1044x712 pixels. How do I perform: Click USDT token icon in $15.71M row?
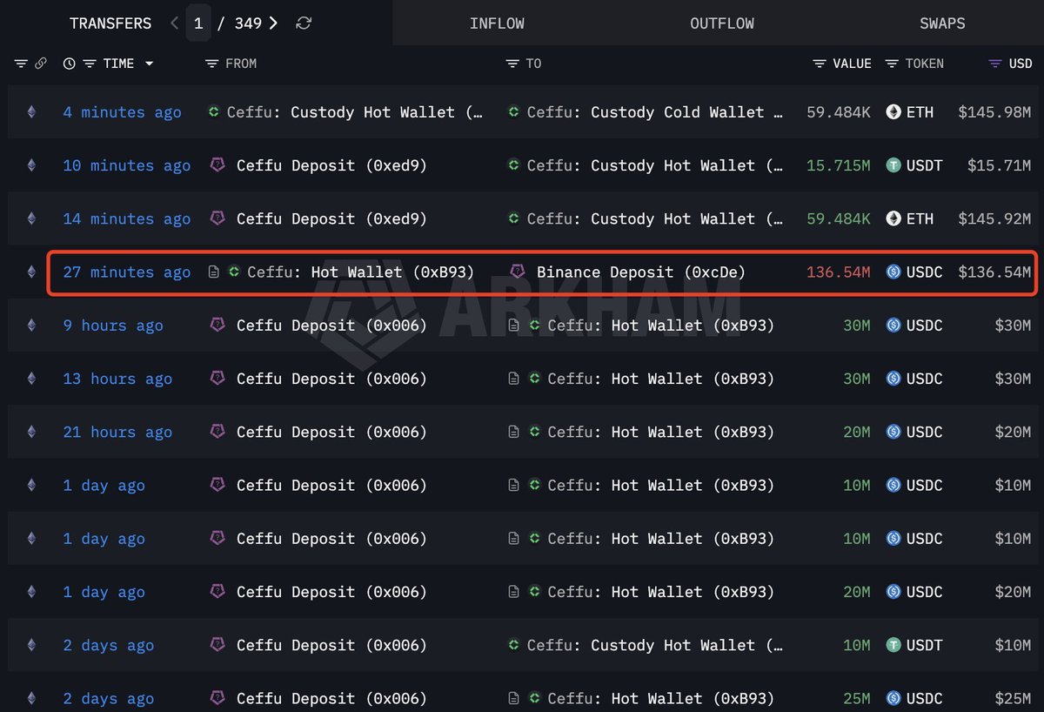893,165
